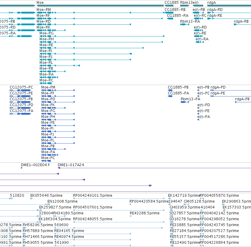
Task: Click the GM05128.5prime EST label
Action: coord(199,201)
